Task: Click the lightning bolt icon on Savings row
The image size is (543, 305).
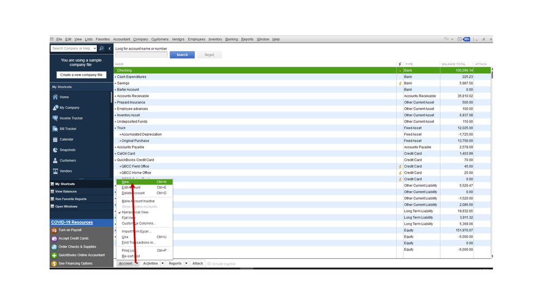Action: [400, 84]
